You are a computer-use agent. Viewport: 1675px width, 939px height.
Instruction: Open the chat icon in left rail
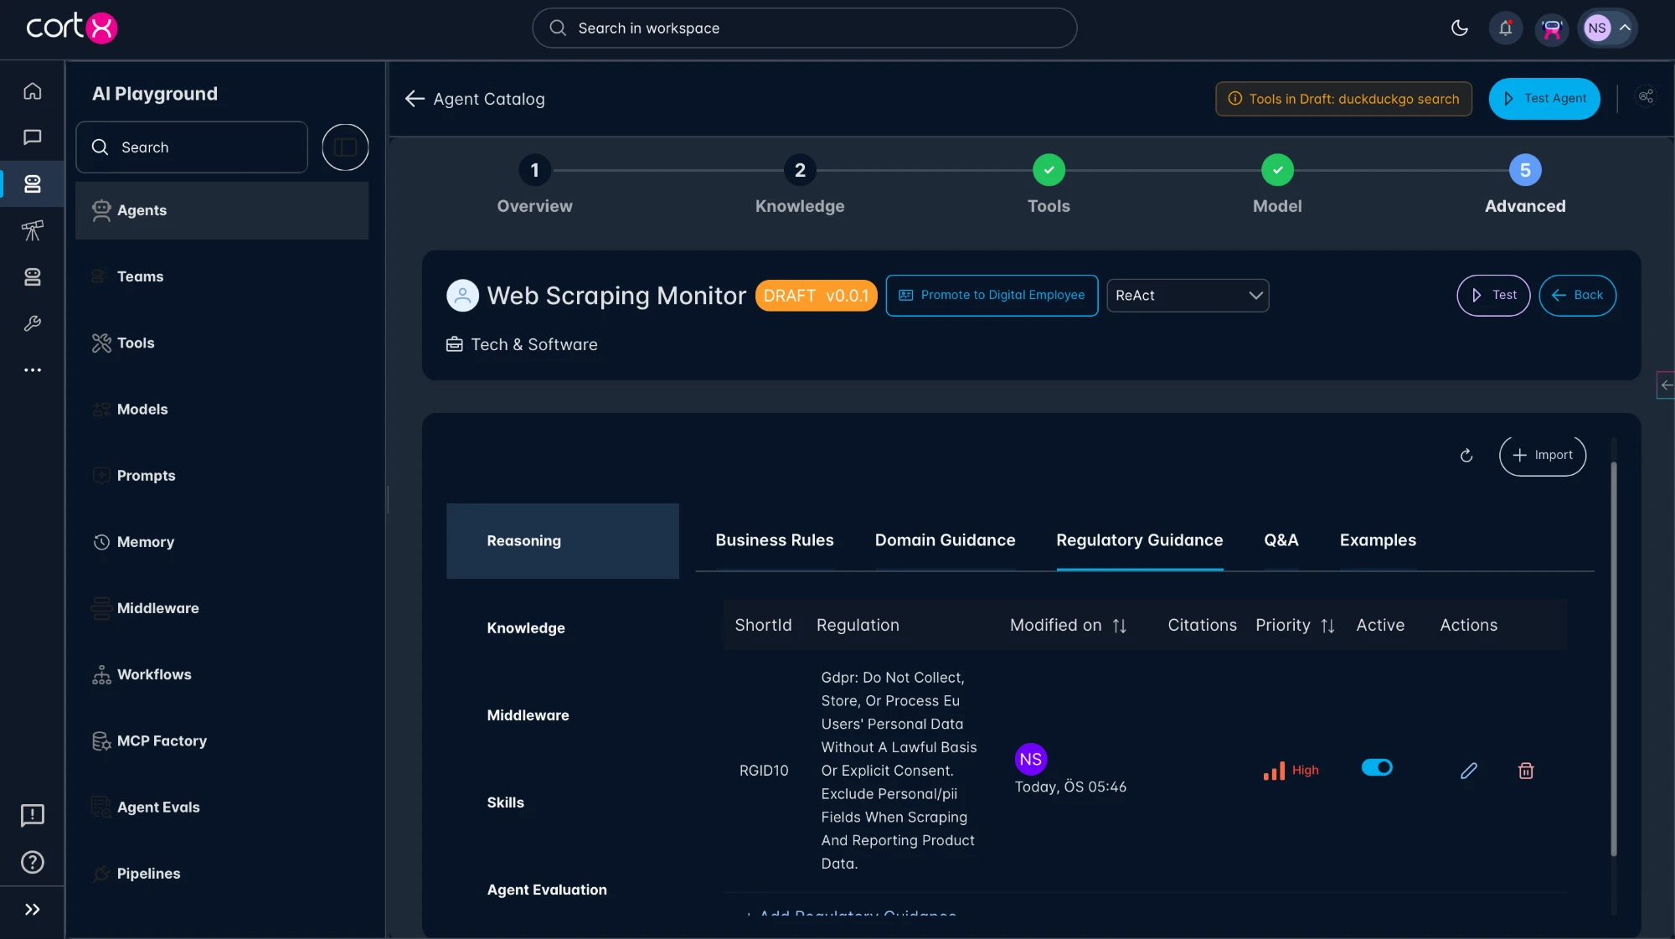pos(33,137)
